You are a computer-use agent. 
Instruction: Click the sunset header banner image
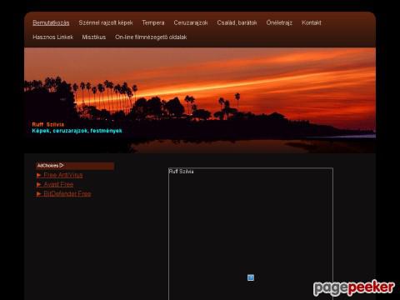200,100
